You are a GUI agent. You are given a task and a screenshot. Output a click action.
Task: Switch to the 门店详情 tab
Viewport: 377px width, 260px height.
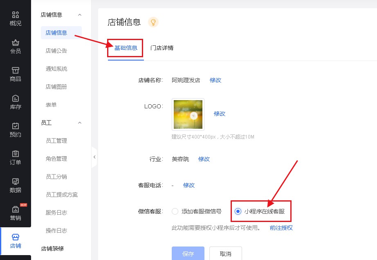[x=162, y=48]
